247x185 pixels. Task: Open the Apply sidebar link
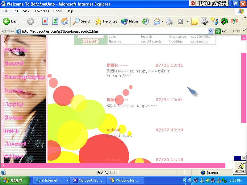[x=14, y=104]
